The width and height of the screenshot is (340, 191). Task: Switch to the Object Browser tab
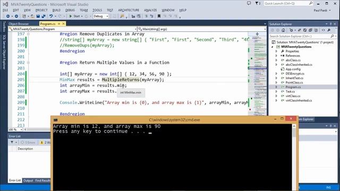coord(19,24)
